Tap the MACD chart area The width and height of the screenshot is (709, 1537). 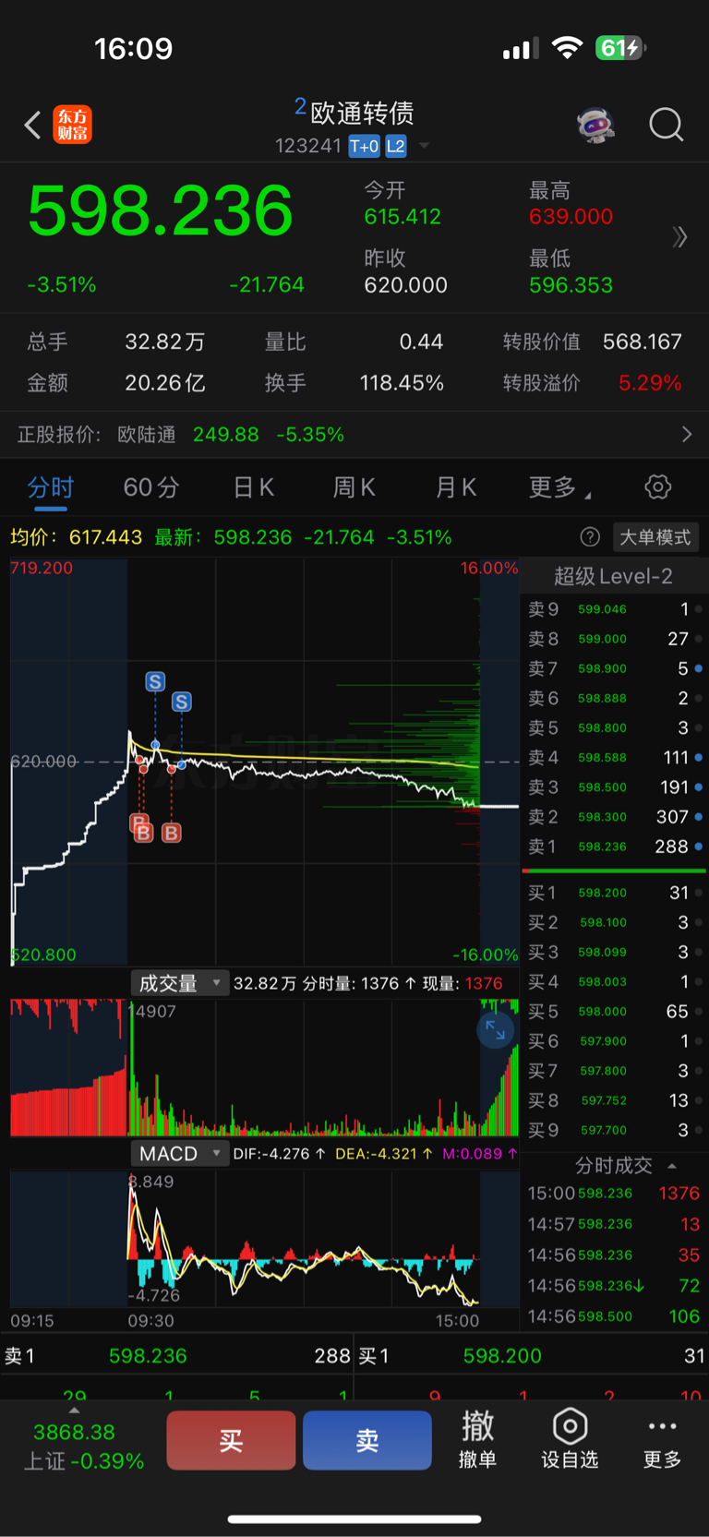[265, 1239]
